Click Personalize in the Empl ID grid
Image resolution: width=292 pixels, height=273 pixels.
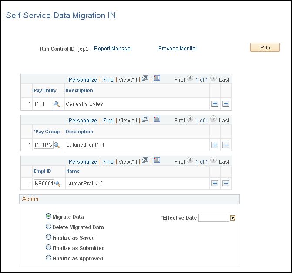pos(83,161)
